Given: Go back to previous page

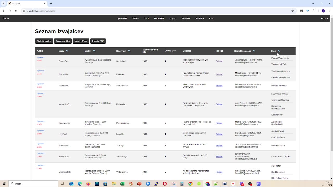Looking at the screenshot, I should pos(4,11).
